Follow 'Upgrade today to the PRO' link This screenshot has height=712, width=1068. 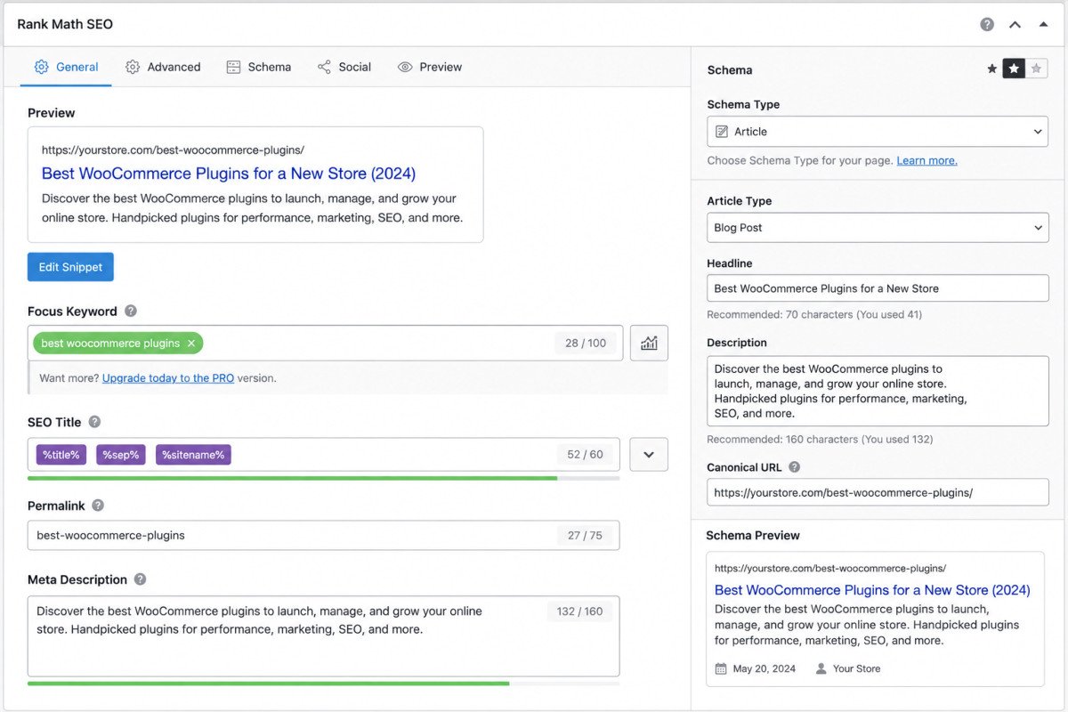[x=168, y=378]
